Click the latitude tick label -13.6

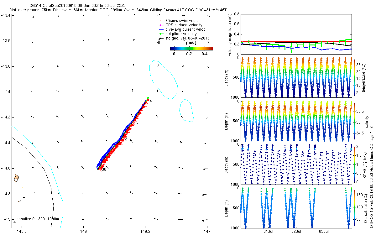[6, 41]
